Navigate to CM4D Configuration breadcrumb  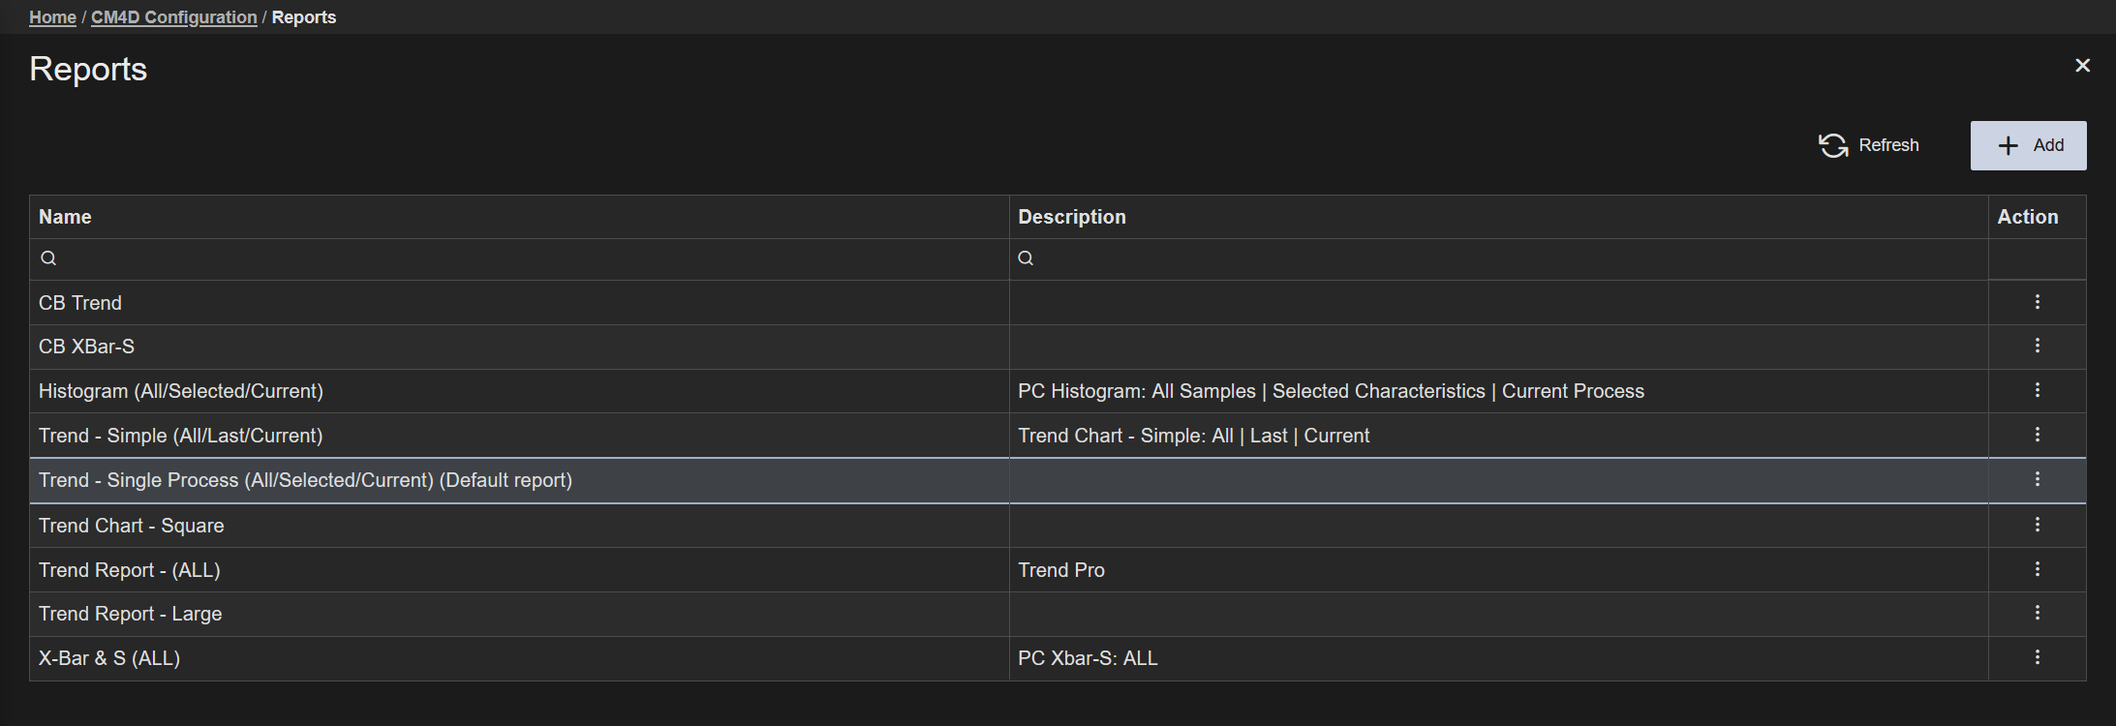pos(173,17)
